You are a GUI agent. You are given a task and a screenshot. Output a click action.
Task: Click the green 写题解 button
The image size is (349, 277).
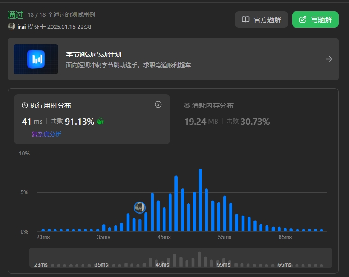point(315,19)
